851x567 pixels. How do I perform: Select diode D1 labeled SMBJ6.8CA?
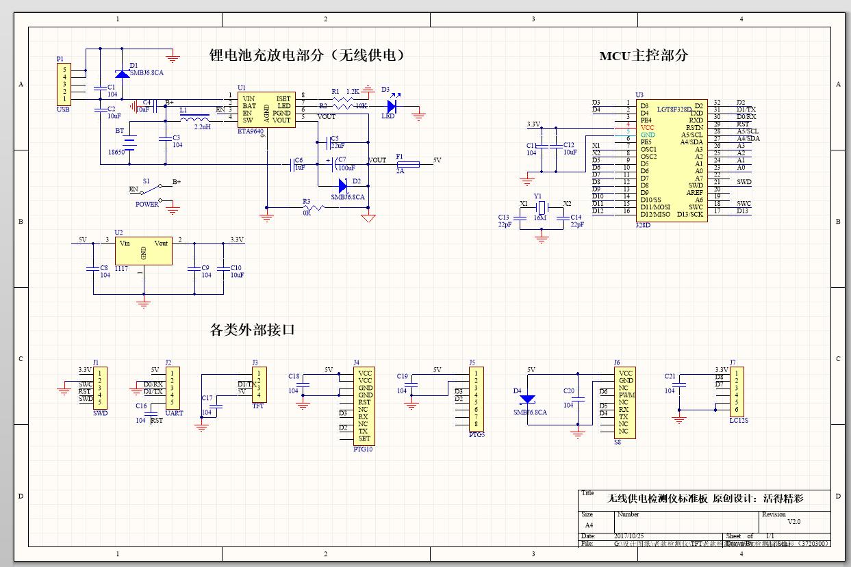(123, 75)
